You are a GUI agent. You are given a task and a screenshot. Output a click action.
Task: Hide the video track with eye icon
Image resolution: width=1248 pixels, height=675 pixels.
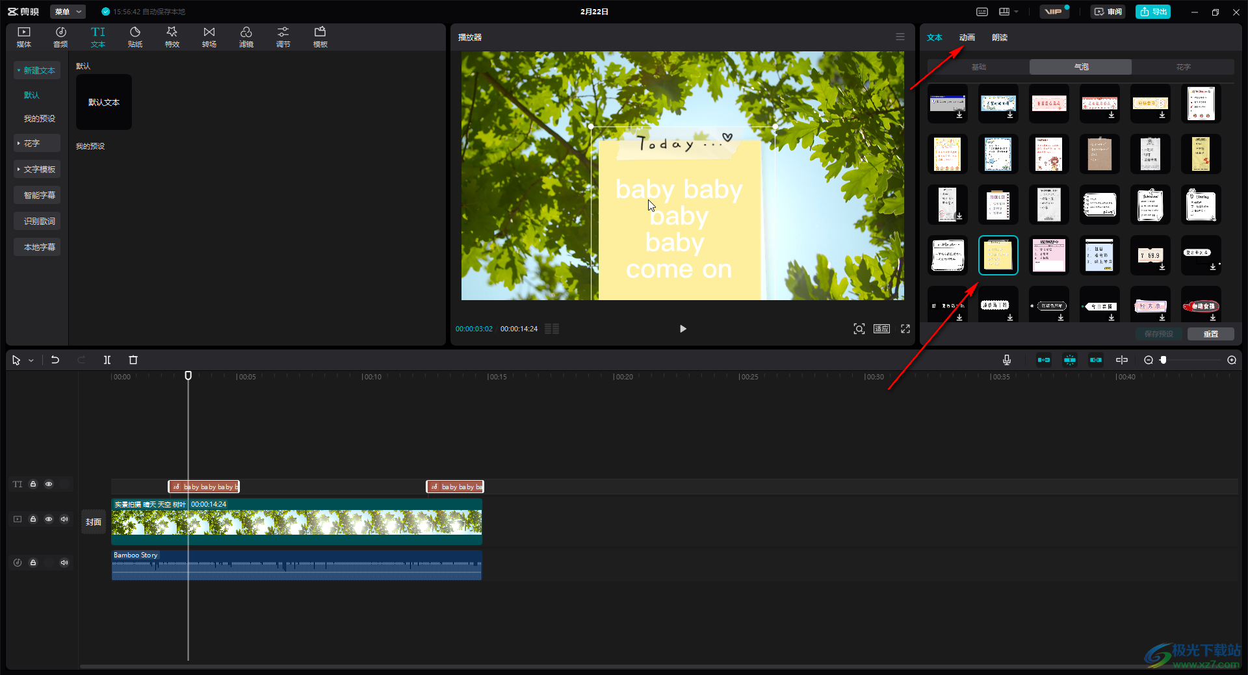pos(49,519)
